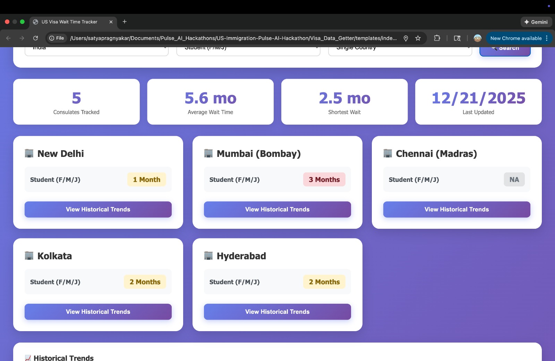Click the Chennai (Madras) building icon
The height and width of the screenshot is (361, 555).
point(388,153)
